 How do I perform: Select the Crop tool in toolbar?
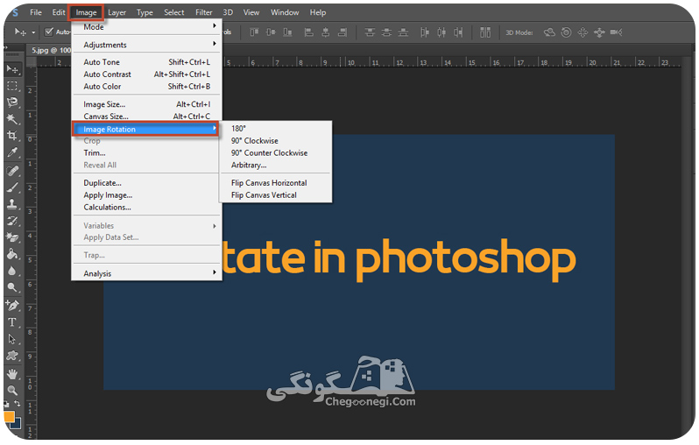12,135
